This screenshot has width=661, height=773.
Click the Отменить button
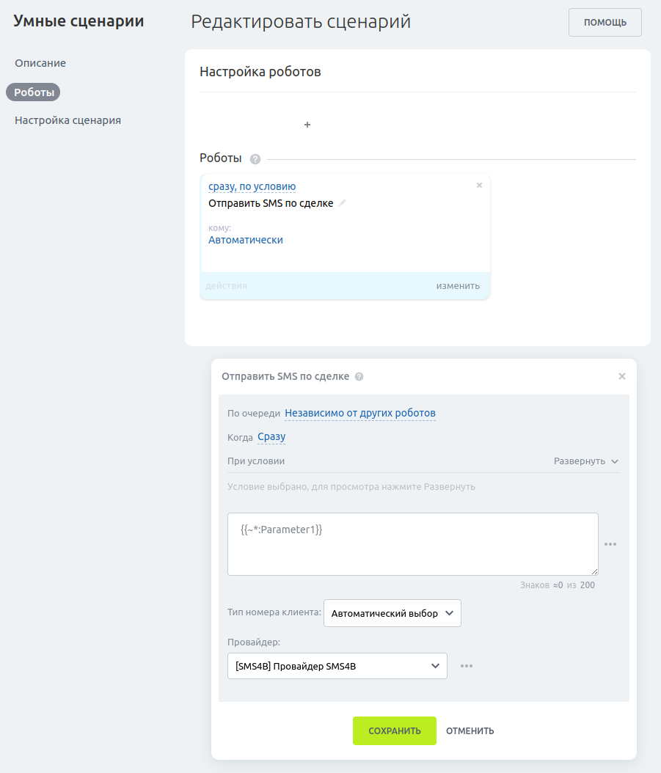[x=470, y=730]
